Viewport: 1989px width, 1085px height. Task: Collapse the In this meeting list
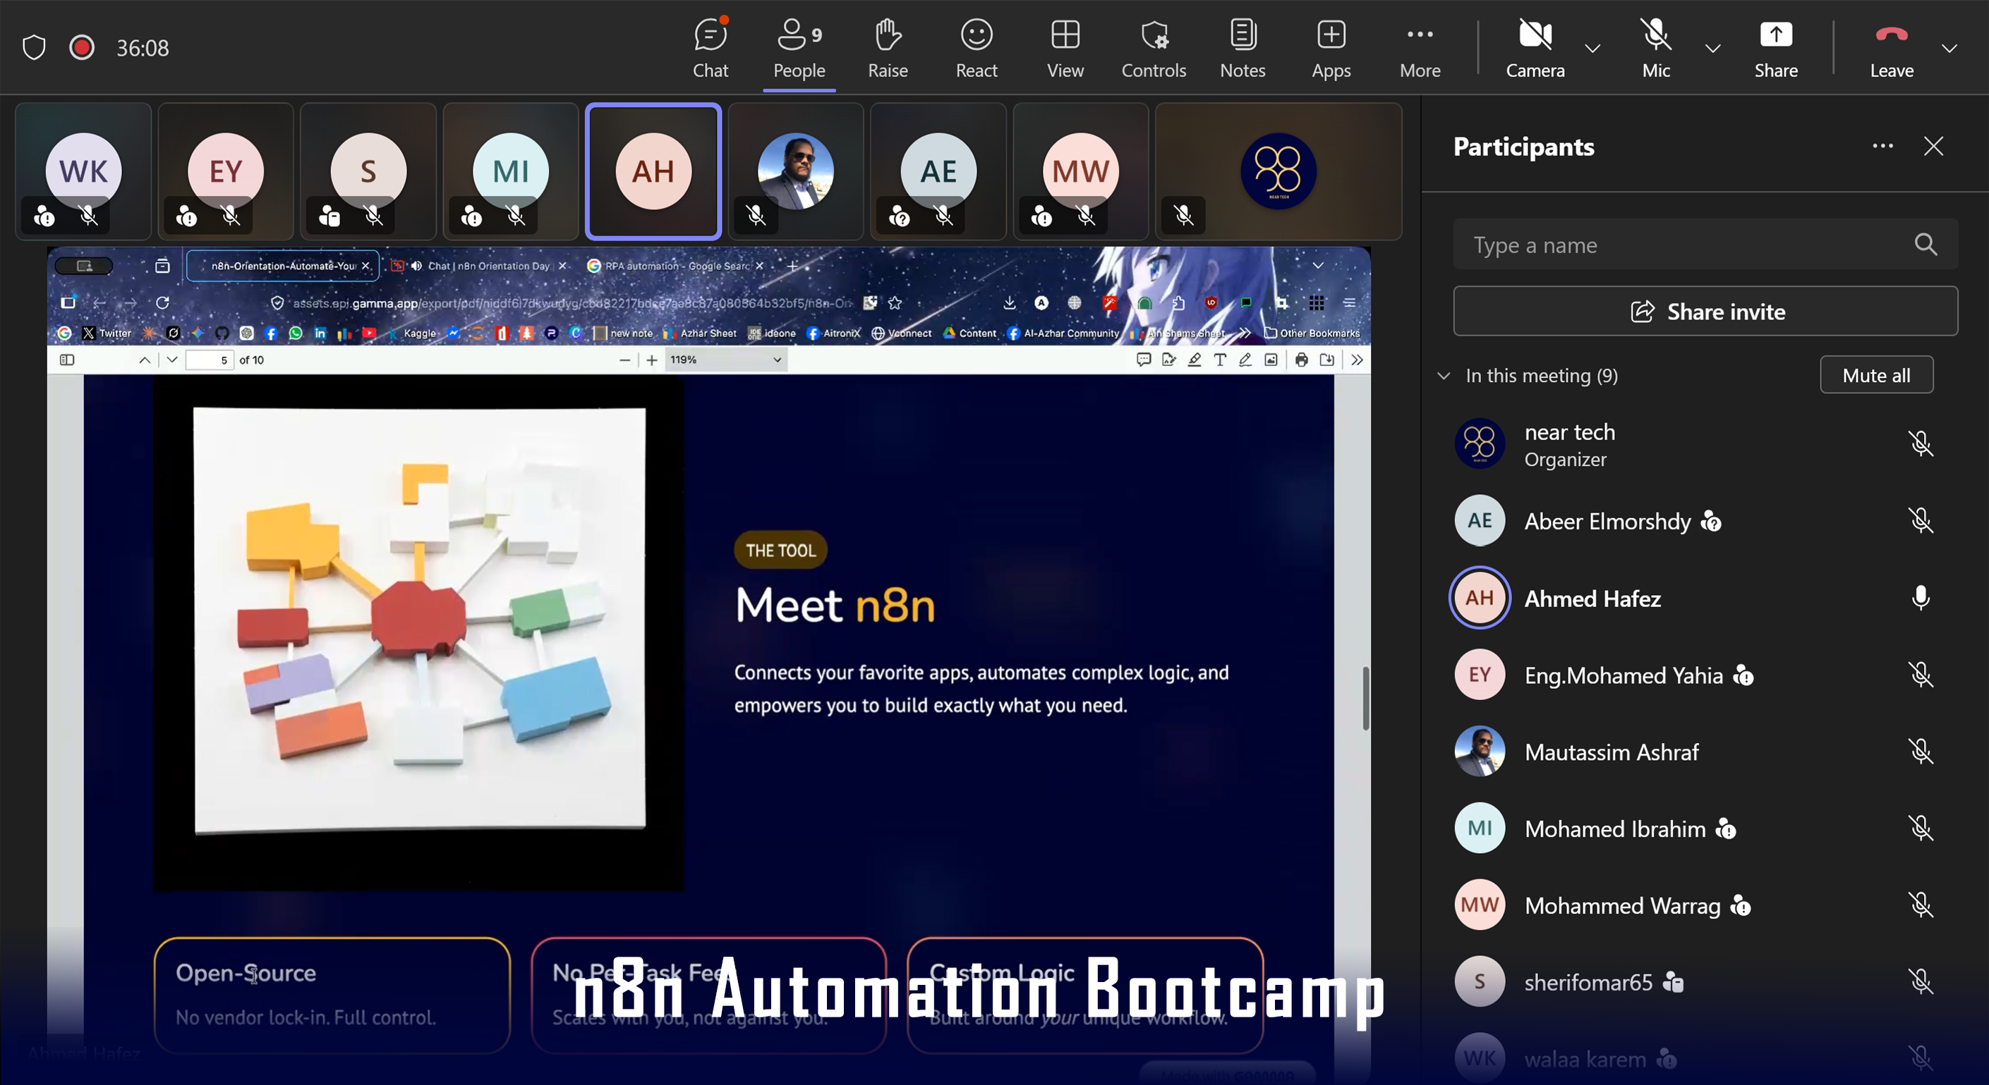click(1444, 376)
